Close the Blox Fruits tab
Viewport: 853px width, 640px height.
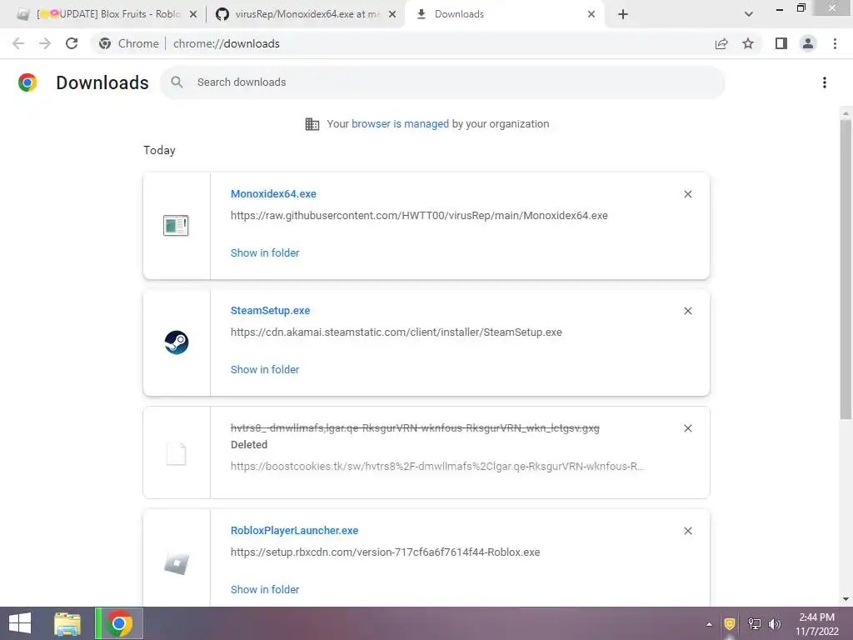[193, 14]
